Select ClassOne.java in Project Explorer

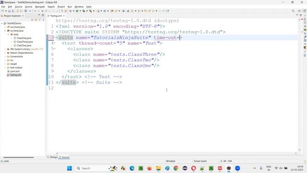[24, 38]
